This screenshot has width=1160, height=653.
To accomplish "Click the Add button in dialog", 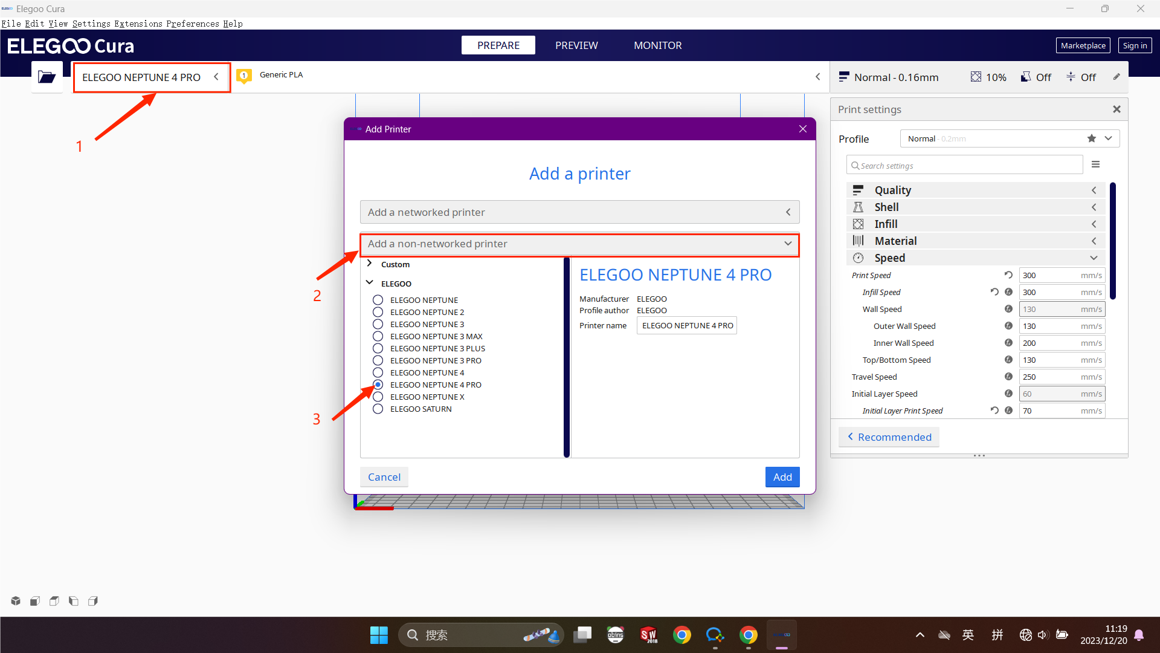I will click(782, 477).
